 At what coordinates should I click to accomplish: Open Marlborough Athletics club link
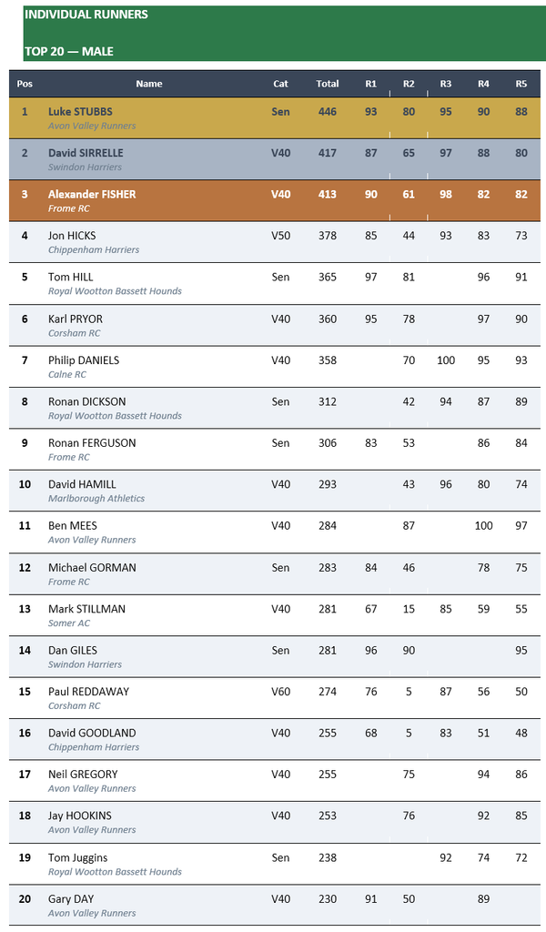point(96,499)
